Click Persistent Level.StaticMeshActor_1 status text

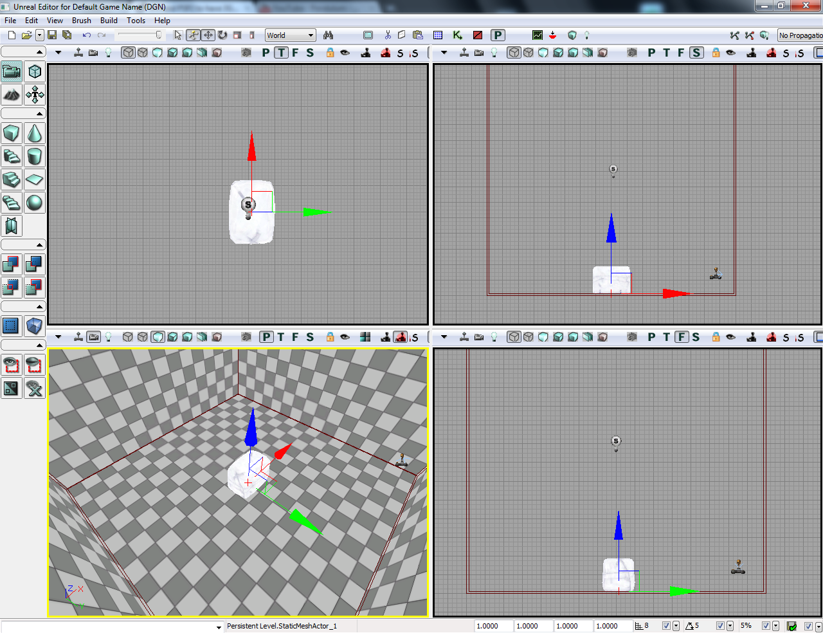point(282,625)
